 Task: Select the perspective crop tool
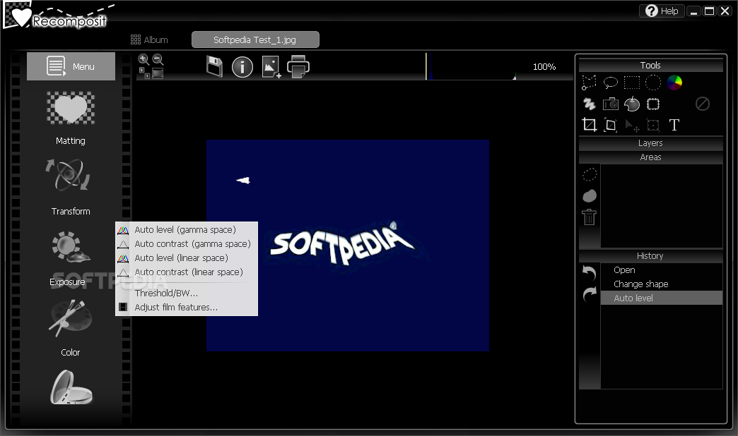click(x=611, y=125)
